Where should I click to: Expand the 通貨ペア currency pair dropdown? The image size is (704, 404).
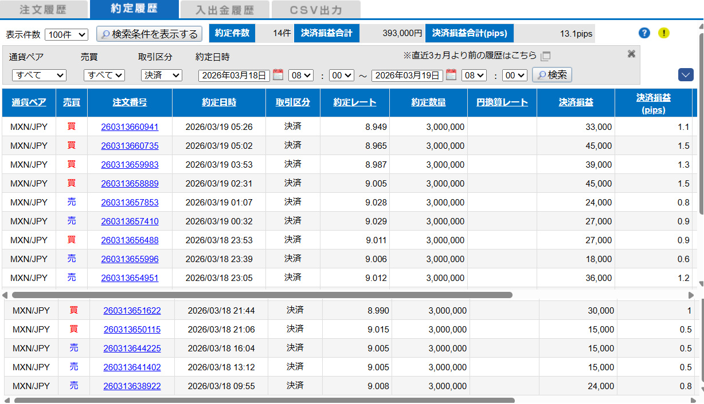tap(39, 75)
